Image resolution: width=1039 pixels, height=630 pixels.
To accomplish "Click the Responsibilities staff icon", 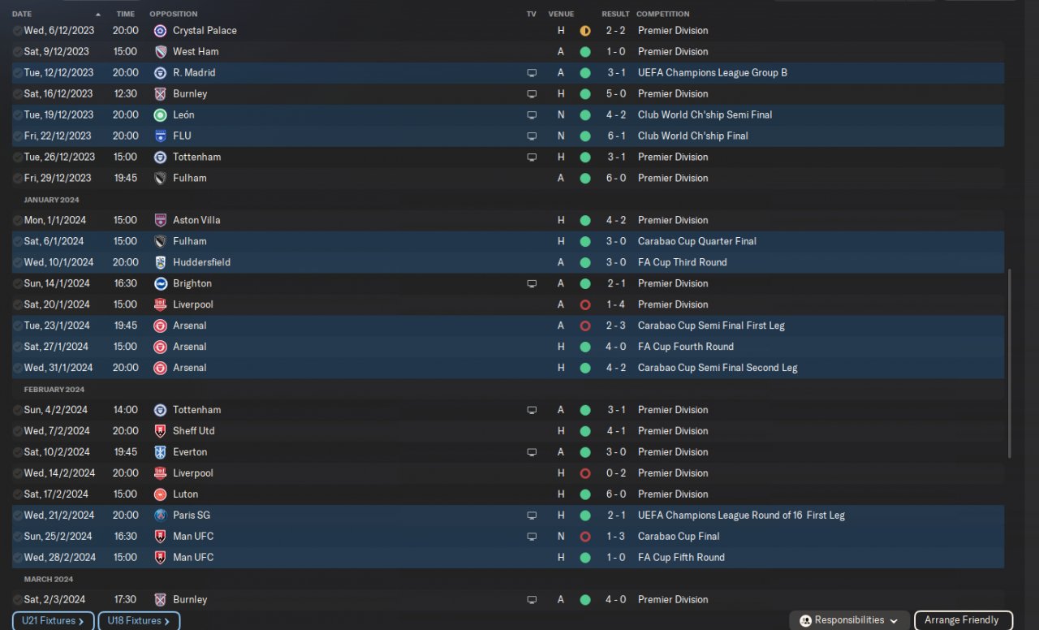I will point(805,621).
